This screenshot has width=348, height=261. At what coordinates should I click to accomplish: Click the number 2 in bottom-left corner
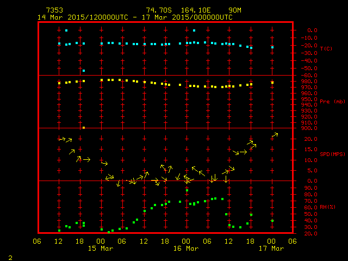pos(10,256)
